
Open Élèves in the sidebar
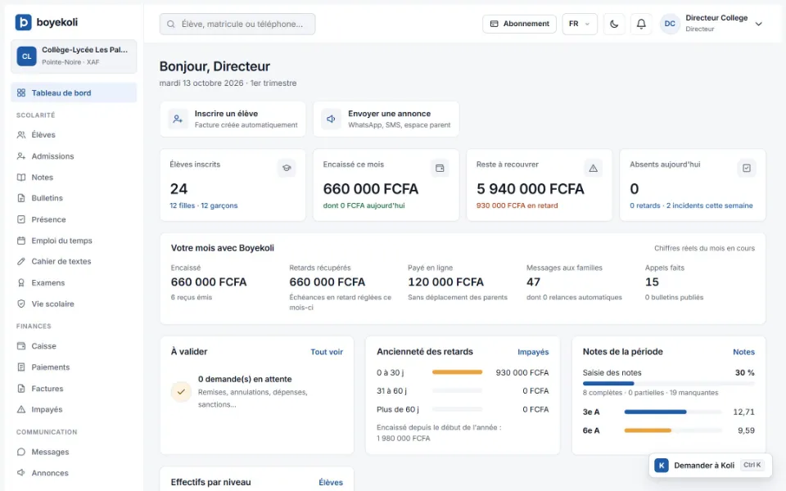coord(74,135)
